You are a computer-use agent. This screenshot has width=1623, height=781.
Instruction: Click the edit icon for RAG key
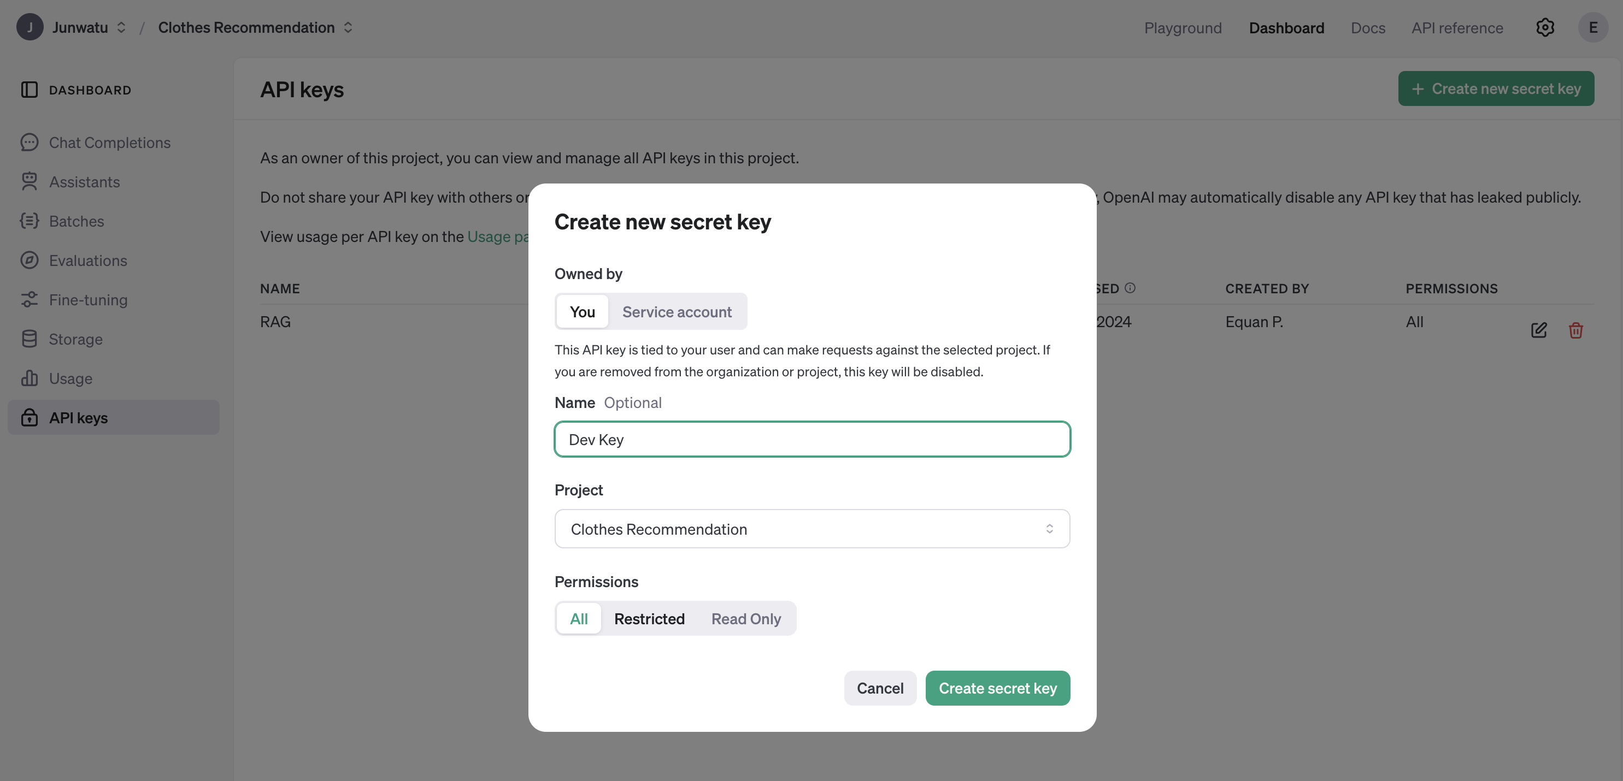(x=1539, y=330)
